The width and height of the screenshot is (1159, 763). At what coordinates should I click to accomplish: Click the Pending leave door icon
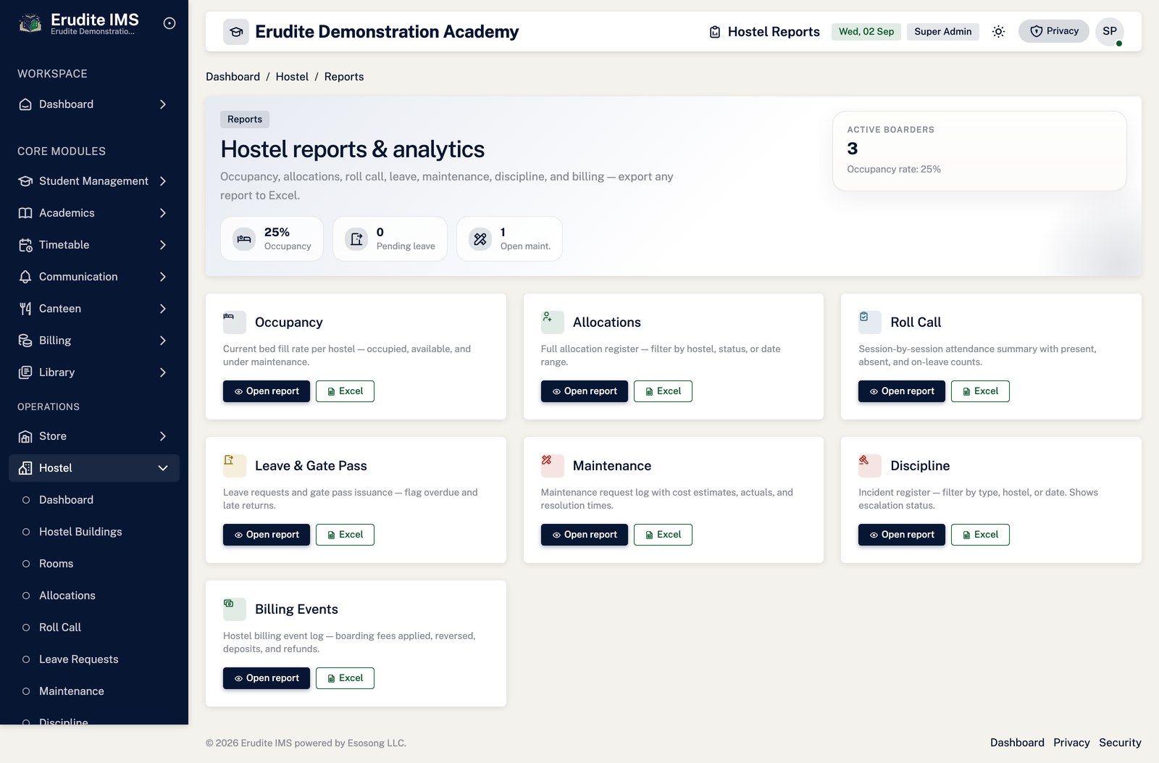click(356, 238)
